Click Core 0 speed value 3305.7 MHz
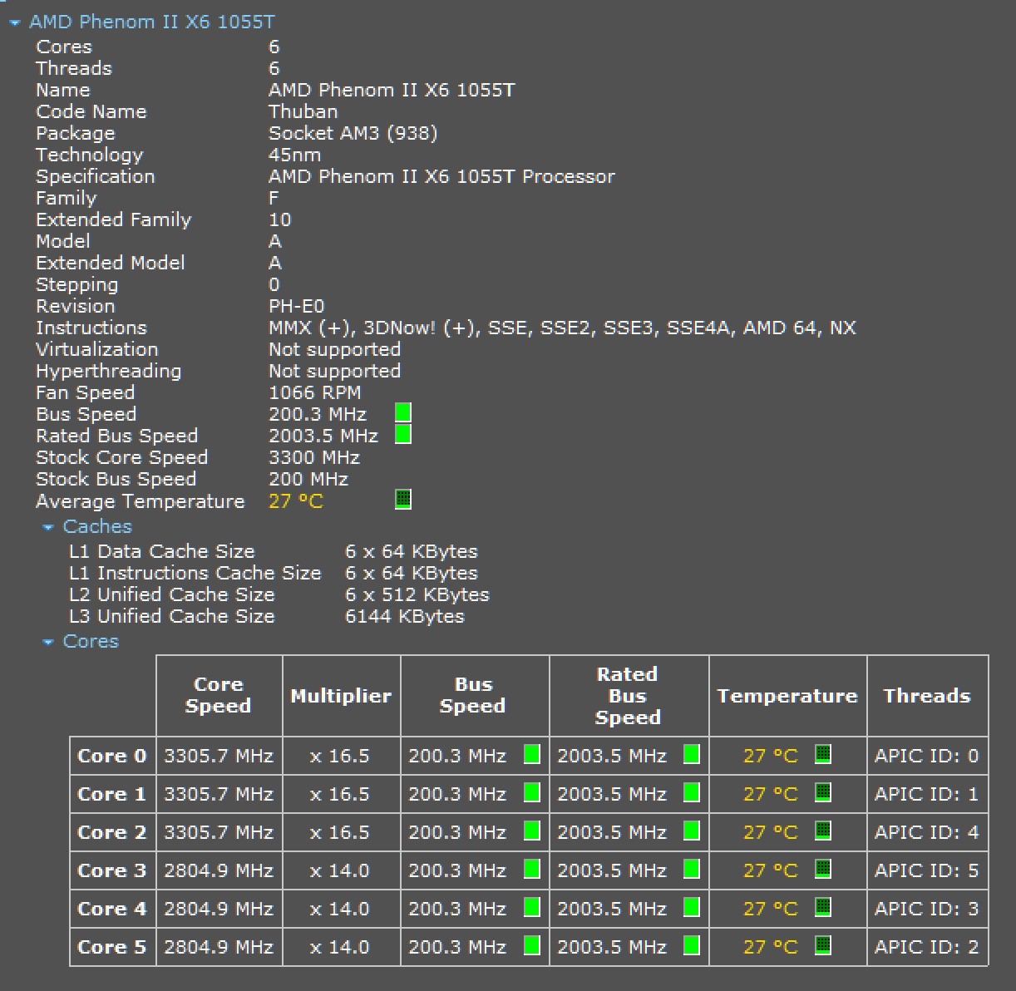Viewport: 1016px width, 991px height. point(219,756)
